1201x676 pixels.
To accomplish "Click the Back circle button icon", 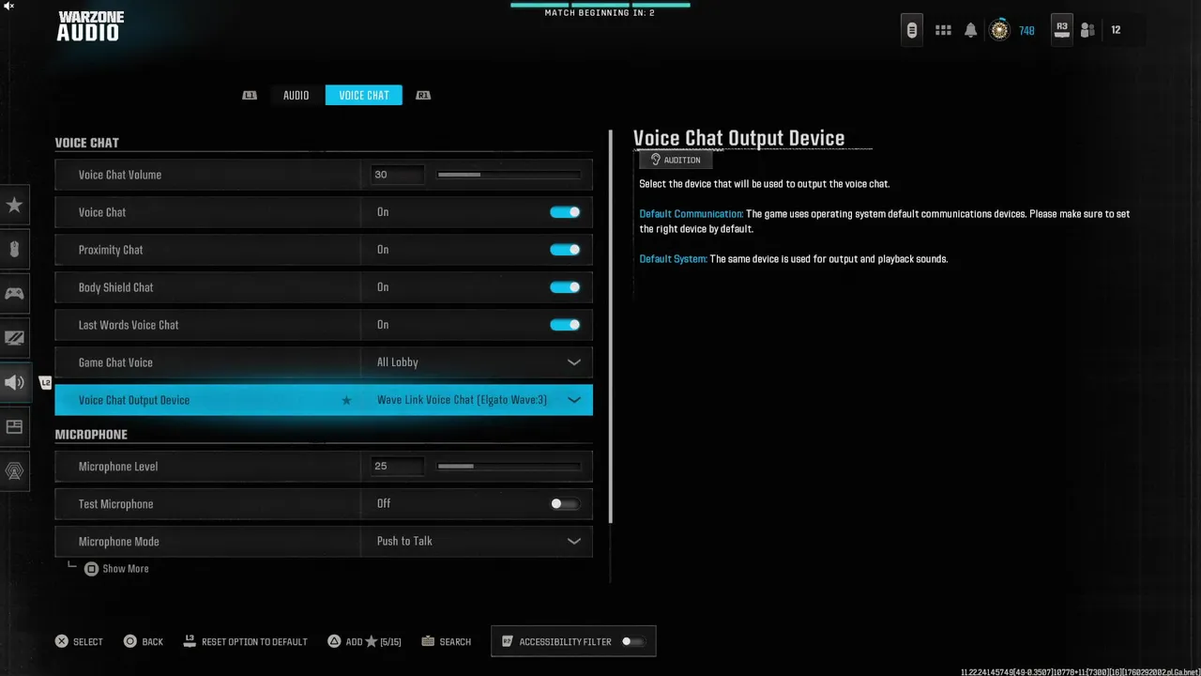I will [x=130, y=641].
